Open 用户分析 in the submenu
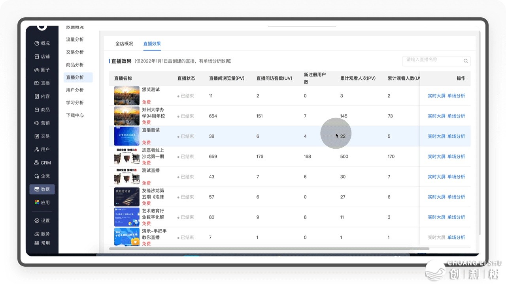 [x=75, y=90]
